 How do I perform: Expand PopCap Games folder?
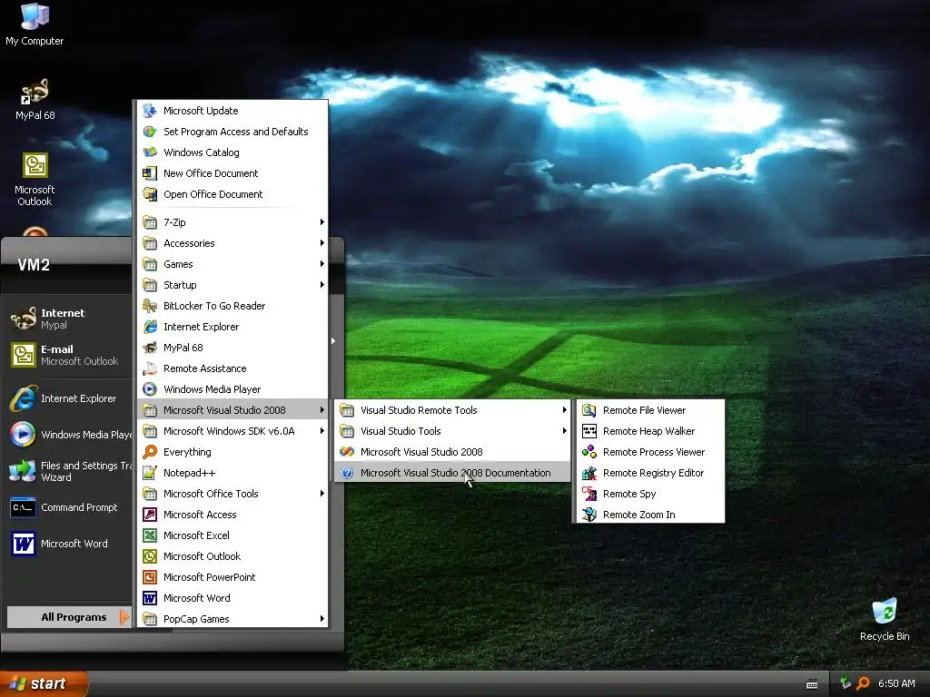click(x=232, y=619)
